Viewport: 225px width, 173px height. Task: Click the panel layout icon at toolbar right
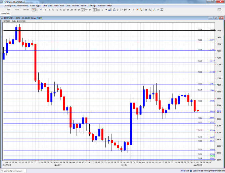click(219, 10)
